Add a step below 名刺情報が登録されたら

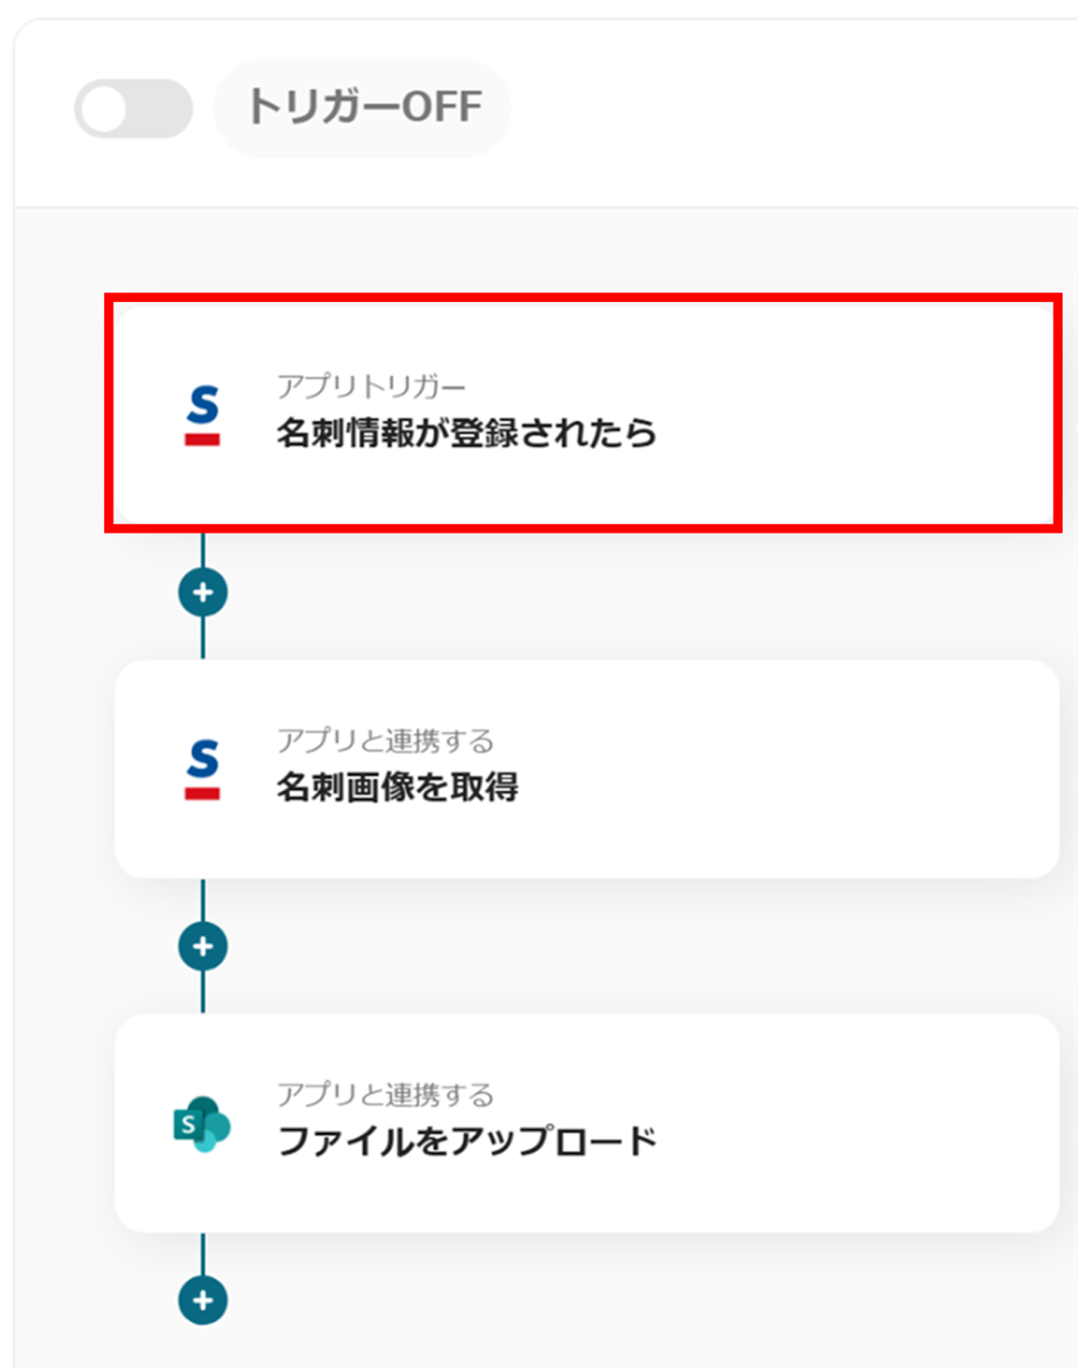coord(203,593)
